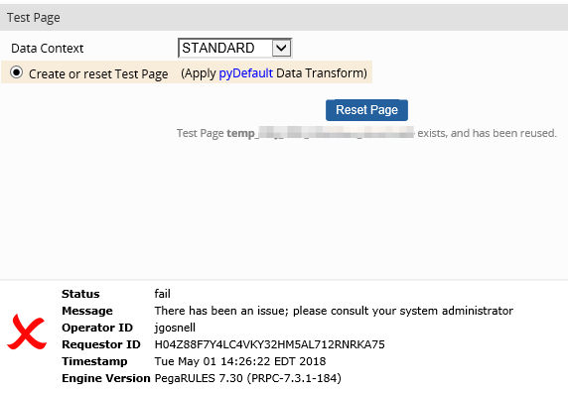Click the fail status value

point(162,294)
